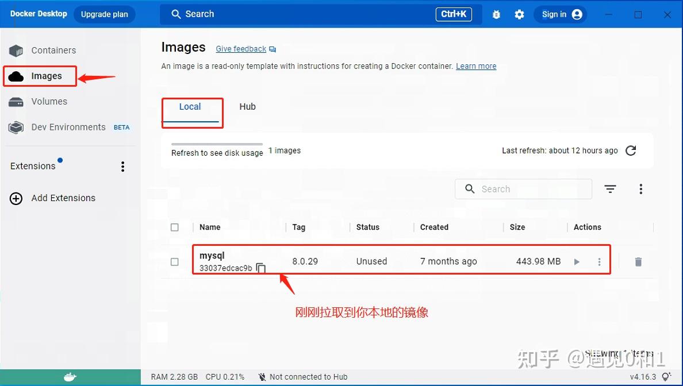Open the bug report icon in title bar
Screen dimensions: 683x386
point(496,14)
